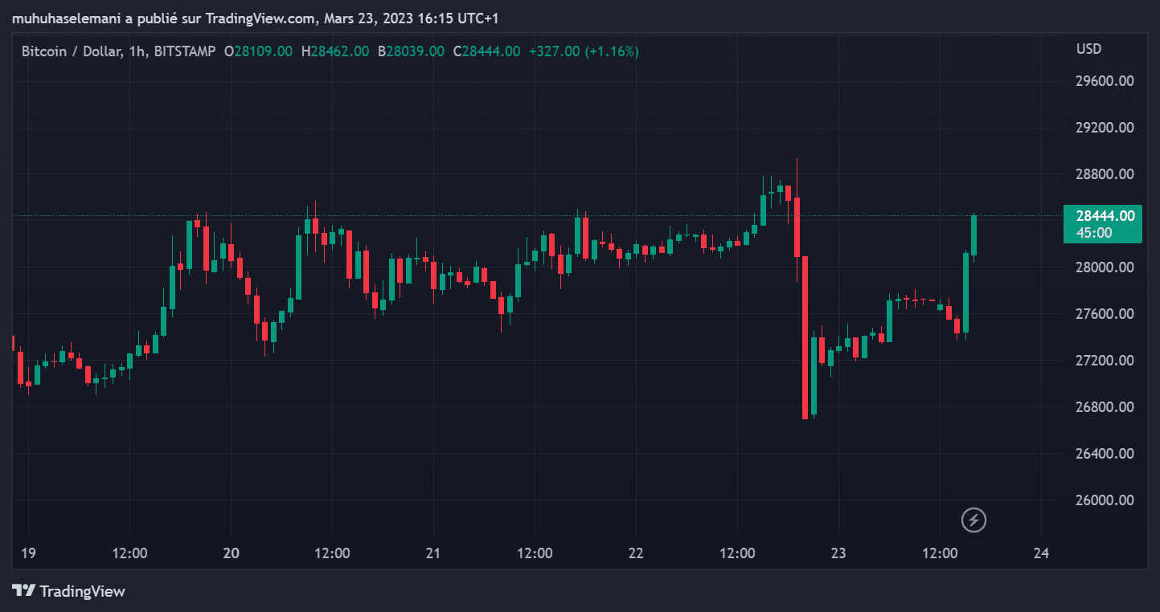Click the 27200.00 price axis label
Viewport: 1160px width, 612px height.
[x=1105, y=360]
